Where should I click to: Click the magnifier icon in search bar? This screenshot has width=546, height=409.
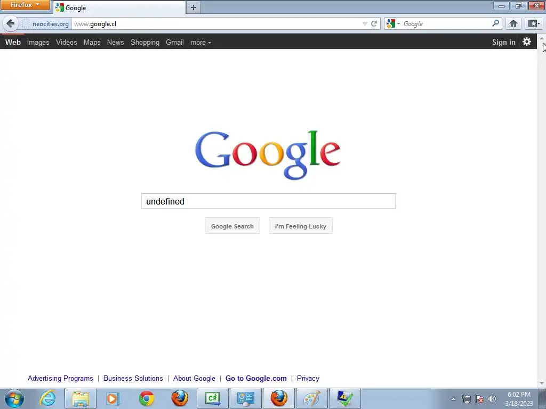click(495, 23)
